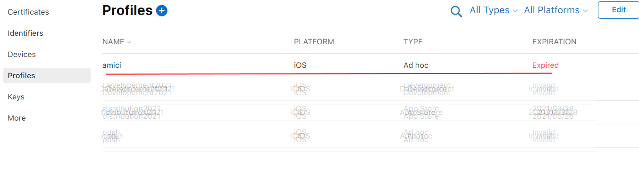Viewport: 639px width, 187px height.
Task: Open Identifiers in the sidebar
Action: click(x=25, y=33)
